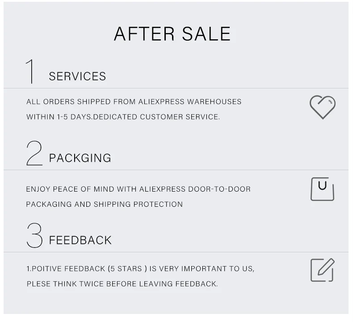
Task: Click the pencil-and-note feedback icon
Action: click(322, 270)
